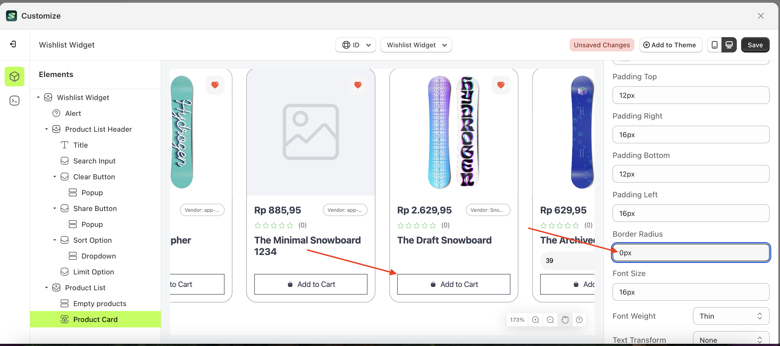Click the zoom in magnifier icon
This screenshot has height=346, width=780.
point(536,319)
